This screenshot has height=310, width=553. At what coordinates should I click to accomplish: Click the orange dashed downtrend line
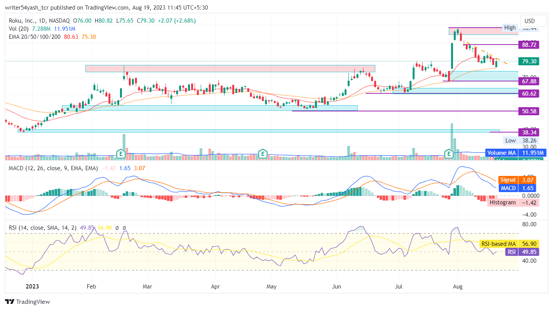point(486,53)
